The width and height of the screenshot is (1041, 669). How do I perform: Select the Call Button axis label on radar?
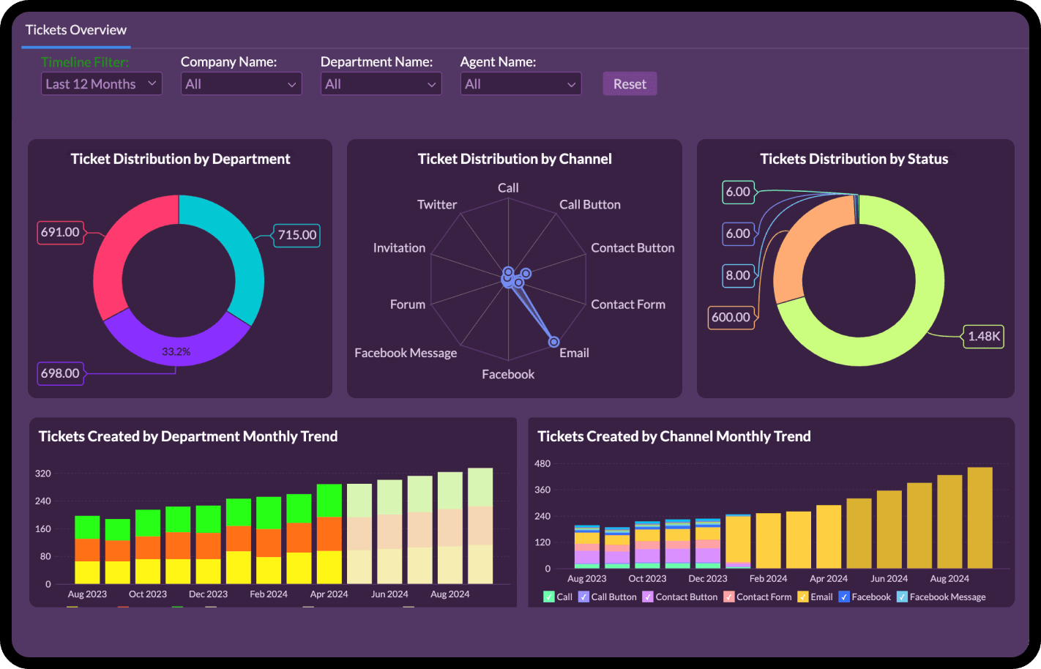[x=590, y=205]
